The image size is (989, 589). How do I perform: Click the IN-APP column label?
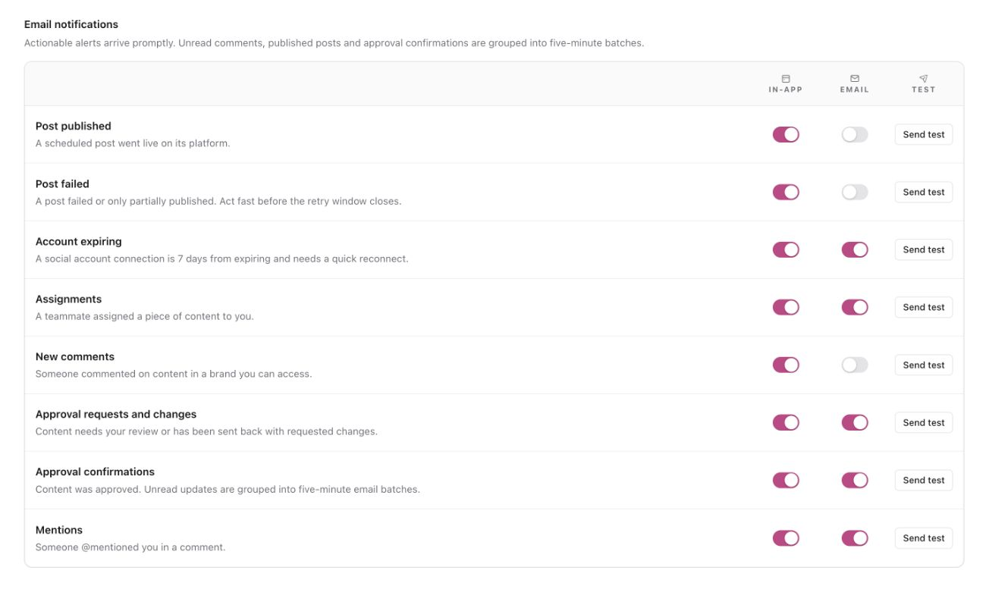(x=786, y=89)
